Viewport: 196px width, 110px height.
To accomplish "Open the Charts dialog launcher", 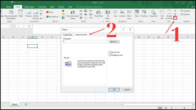I will click(x=103, y=21).
